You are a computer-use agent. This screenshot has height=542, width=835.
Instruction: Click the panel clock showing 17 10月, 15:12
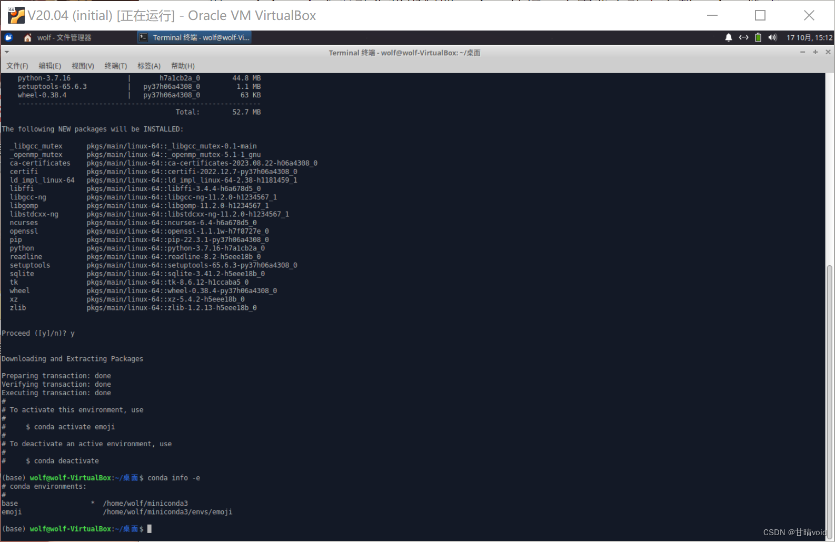809,37
